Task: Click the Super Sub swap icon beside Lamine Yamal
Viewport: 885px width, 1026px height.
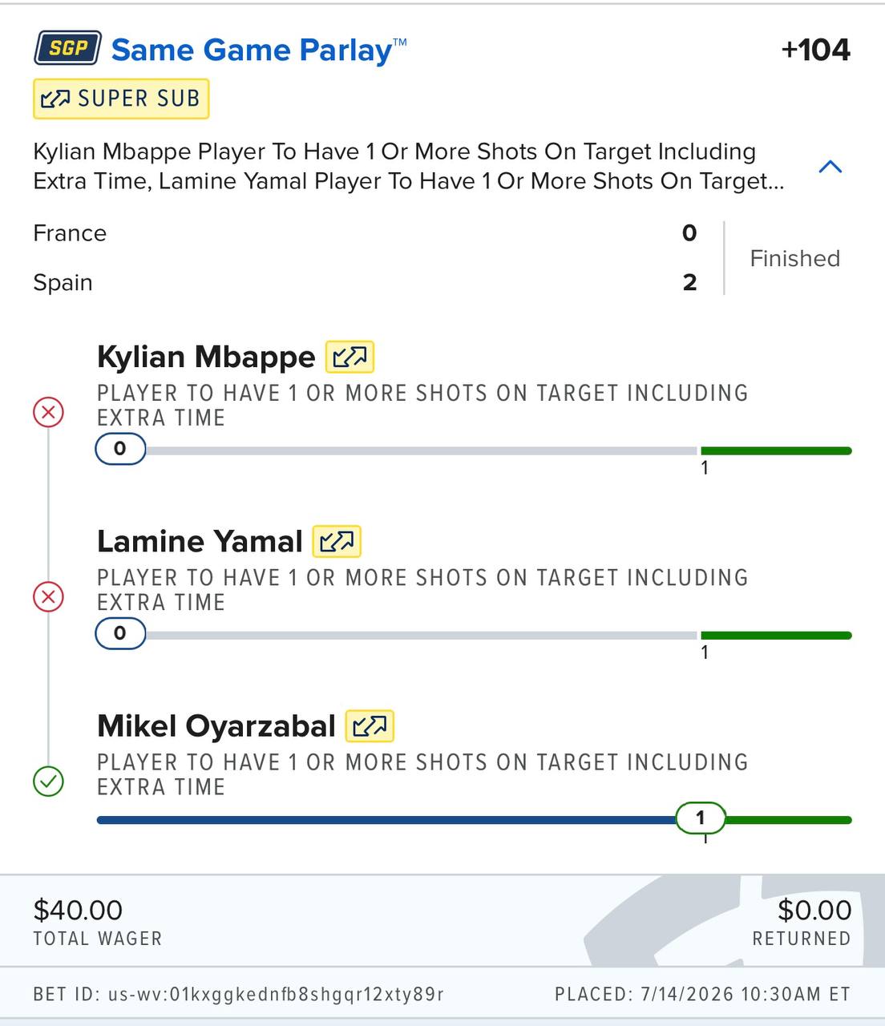Action: click(337, 541)
